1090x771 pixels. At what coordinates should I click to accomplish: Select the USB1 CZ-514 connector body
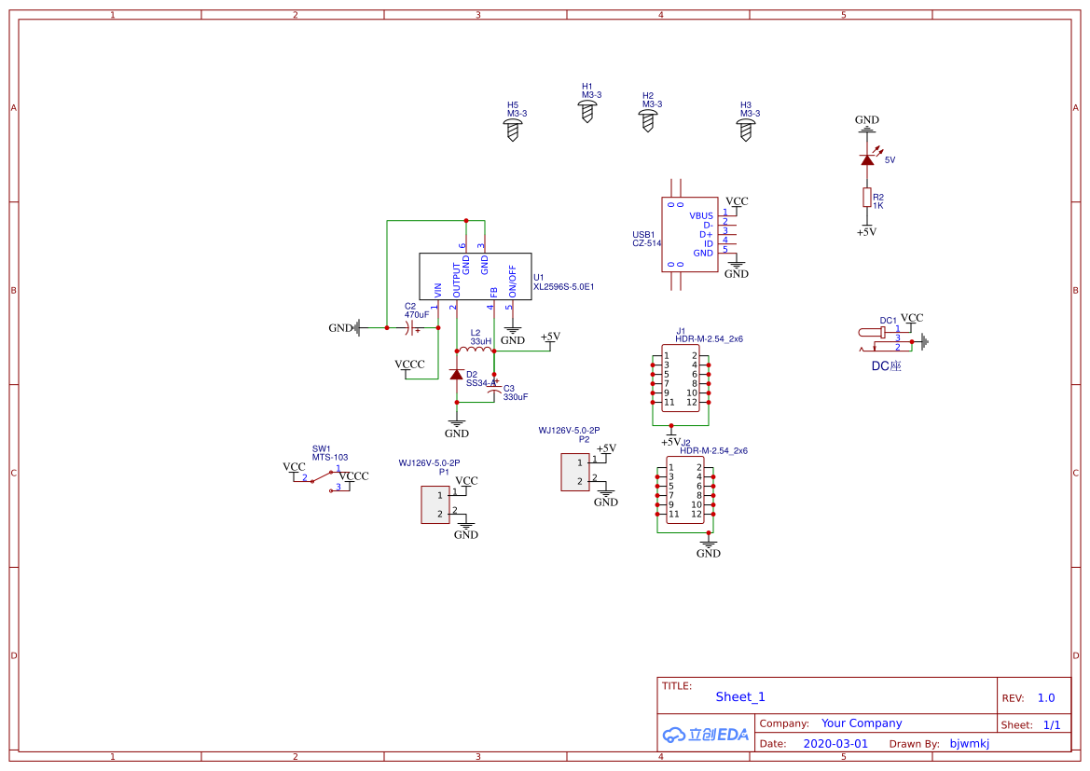[x=689, y=234]
